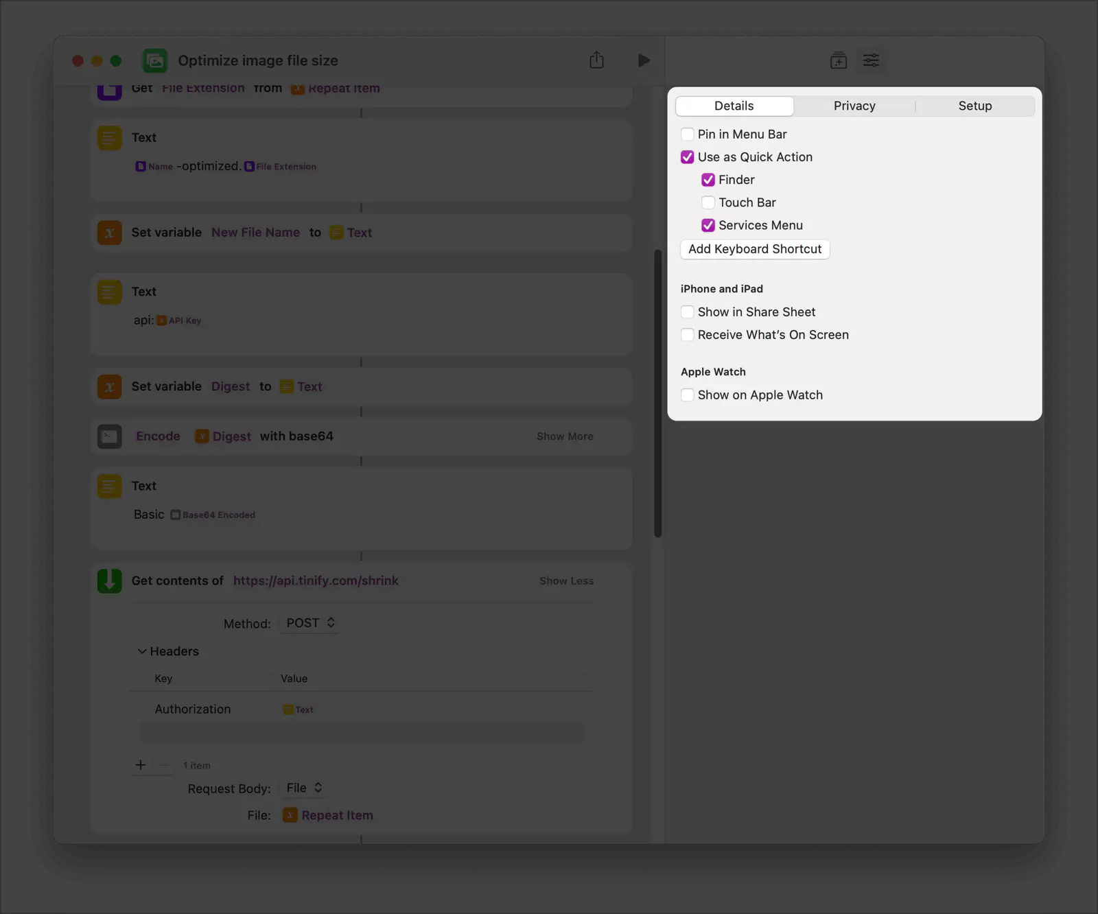Click Show Less on the Get contents action

tap(566, 581)
